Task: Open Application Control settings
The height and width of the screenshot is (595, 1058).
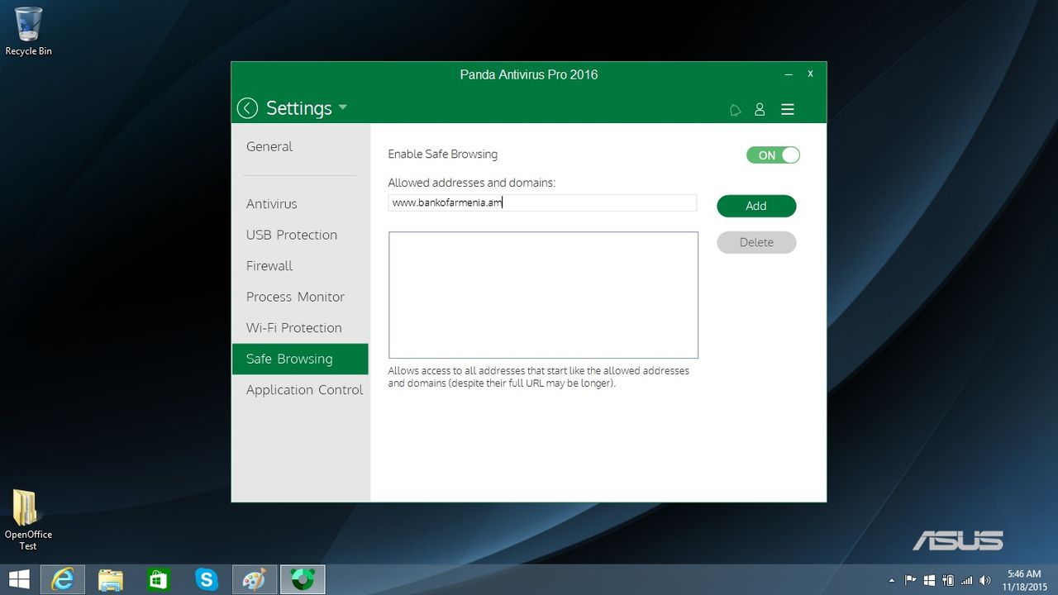Action: pyautogui.click(x=304, y=390)
